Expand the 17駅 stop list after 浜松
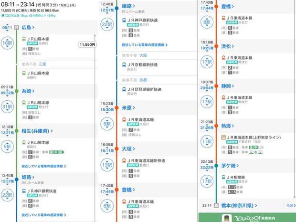The height and width of the screenshot is (222, 296). pos(207,62)
